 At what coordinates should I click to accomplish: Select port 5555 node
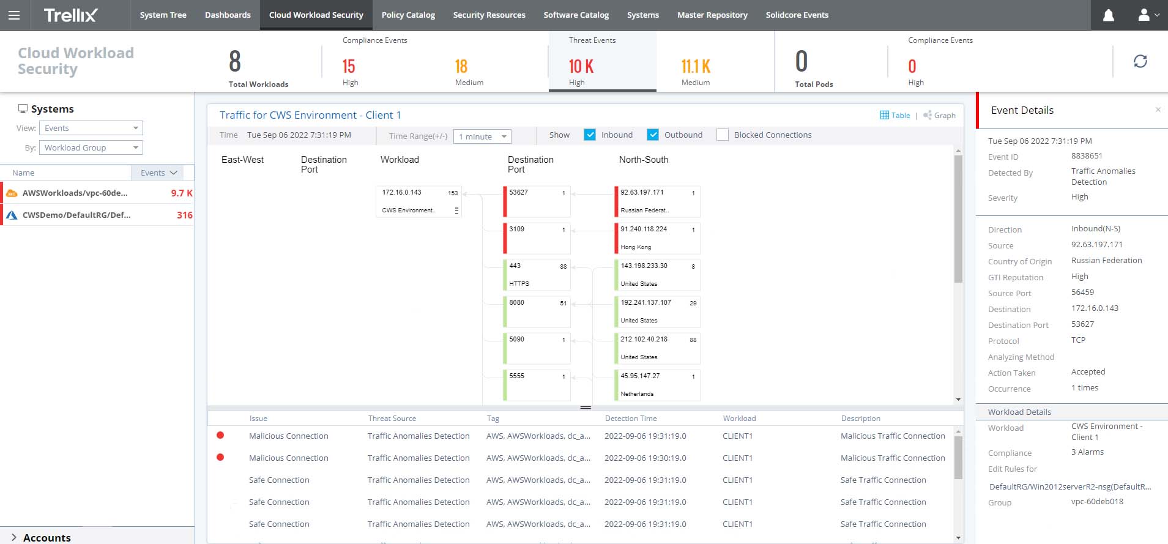[537, 385]
